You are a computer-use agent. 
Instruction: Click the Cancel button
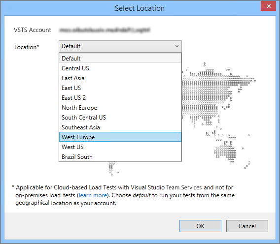click(x=247, y=226)
